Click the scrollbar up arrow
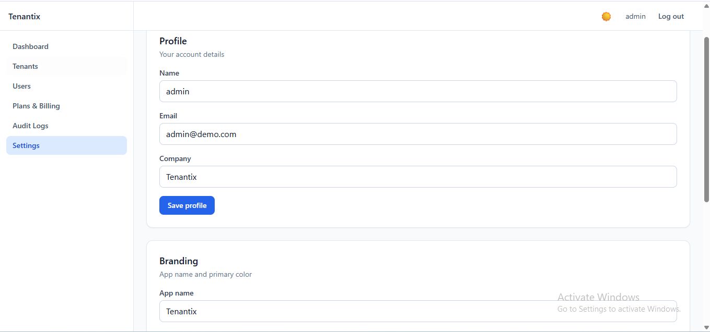710x332 pixels. (x=706, y=5)
